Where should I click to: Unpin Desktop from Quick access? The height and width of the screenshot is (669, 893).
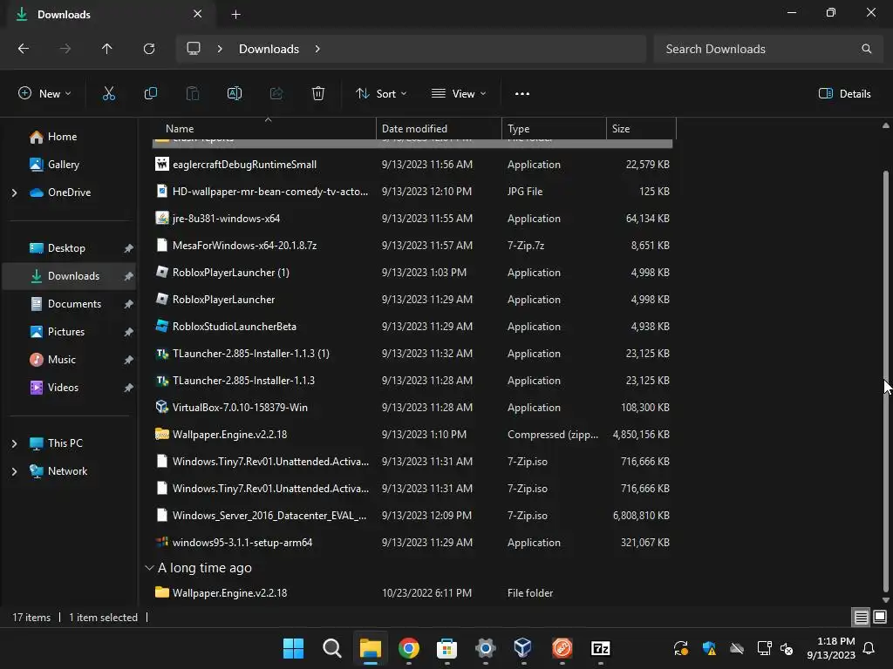coord(129,248)
